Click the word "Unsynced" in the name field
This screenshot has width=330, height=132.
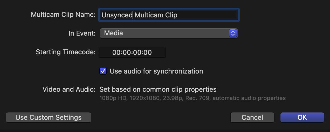coord(117,15)
